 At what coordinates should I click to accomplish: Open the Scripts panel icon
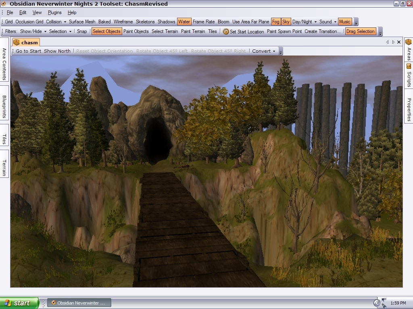point(409,66)
